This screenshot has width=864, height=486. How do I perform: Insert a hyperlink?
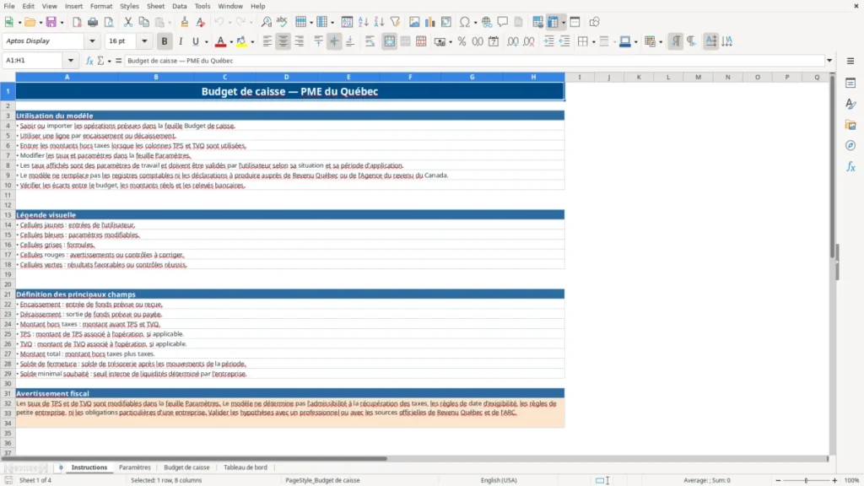coord(487,22)
